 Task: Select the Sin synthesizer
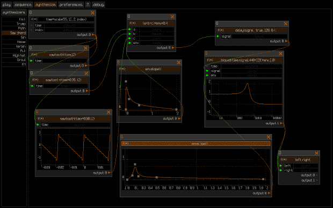[14, 38]
